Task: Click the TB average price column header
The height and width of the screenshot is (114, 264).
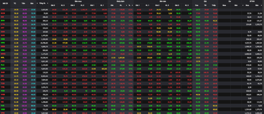Action: (x=205, y=5)
